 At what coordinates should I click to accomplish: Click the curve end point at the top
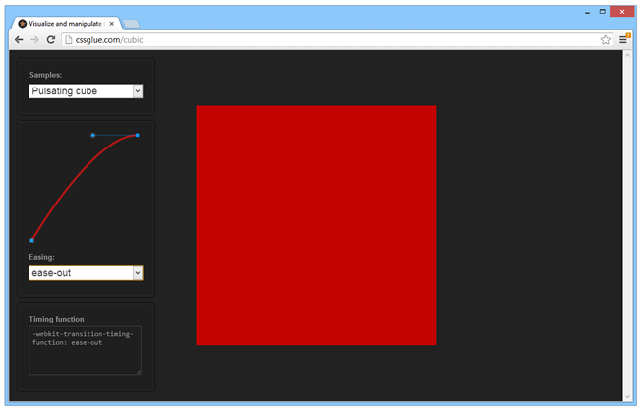[138, 135]
